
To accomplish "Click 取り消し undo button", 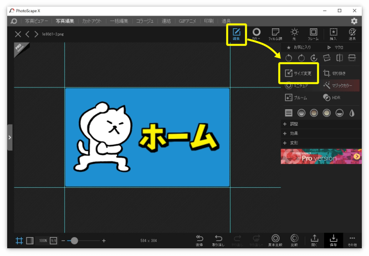I will [x=218, y=240].
